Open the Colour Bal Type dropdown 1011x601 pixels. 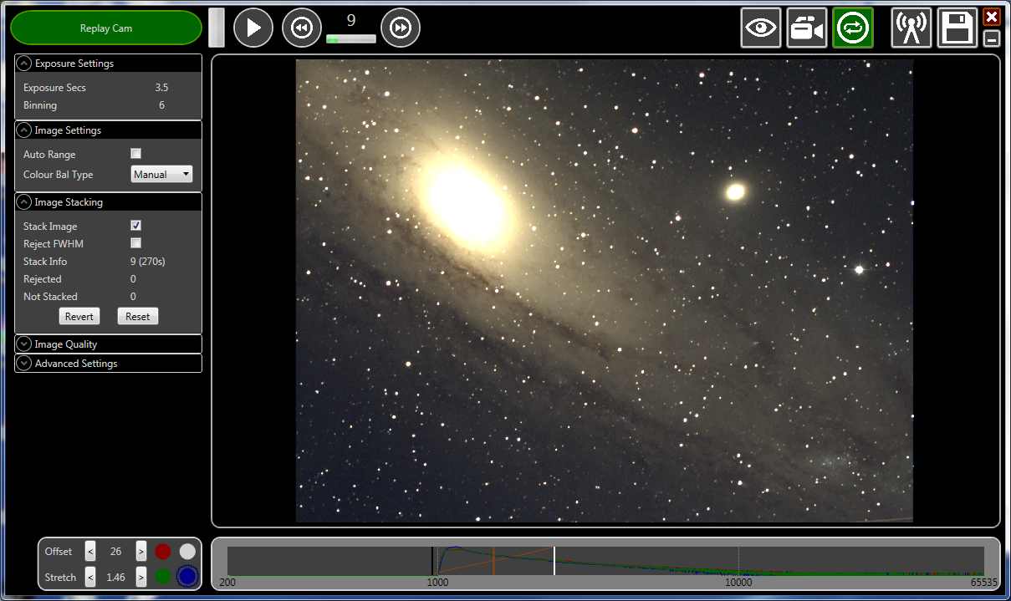point(162,174)
